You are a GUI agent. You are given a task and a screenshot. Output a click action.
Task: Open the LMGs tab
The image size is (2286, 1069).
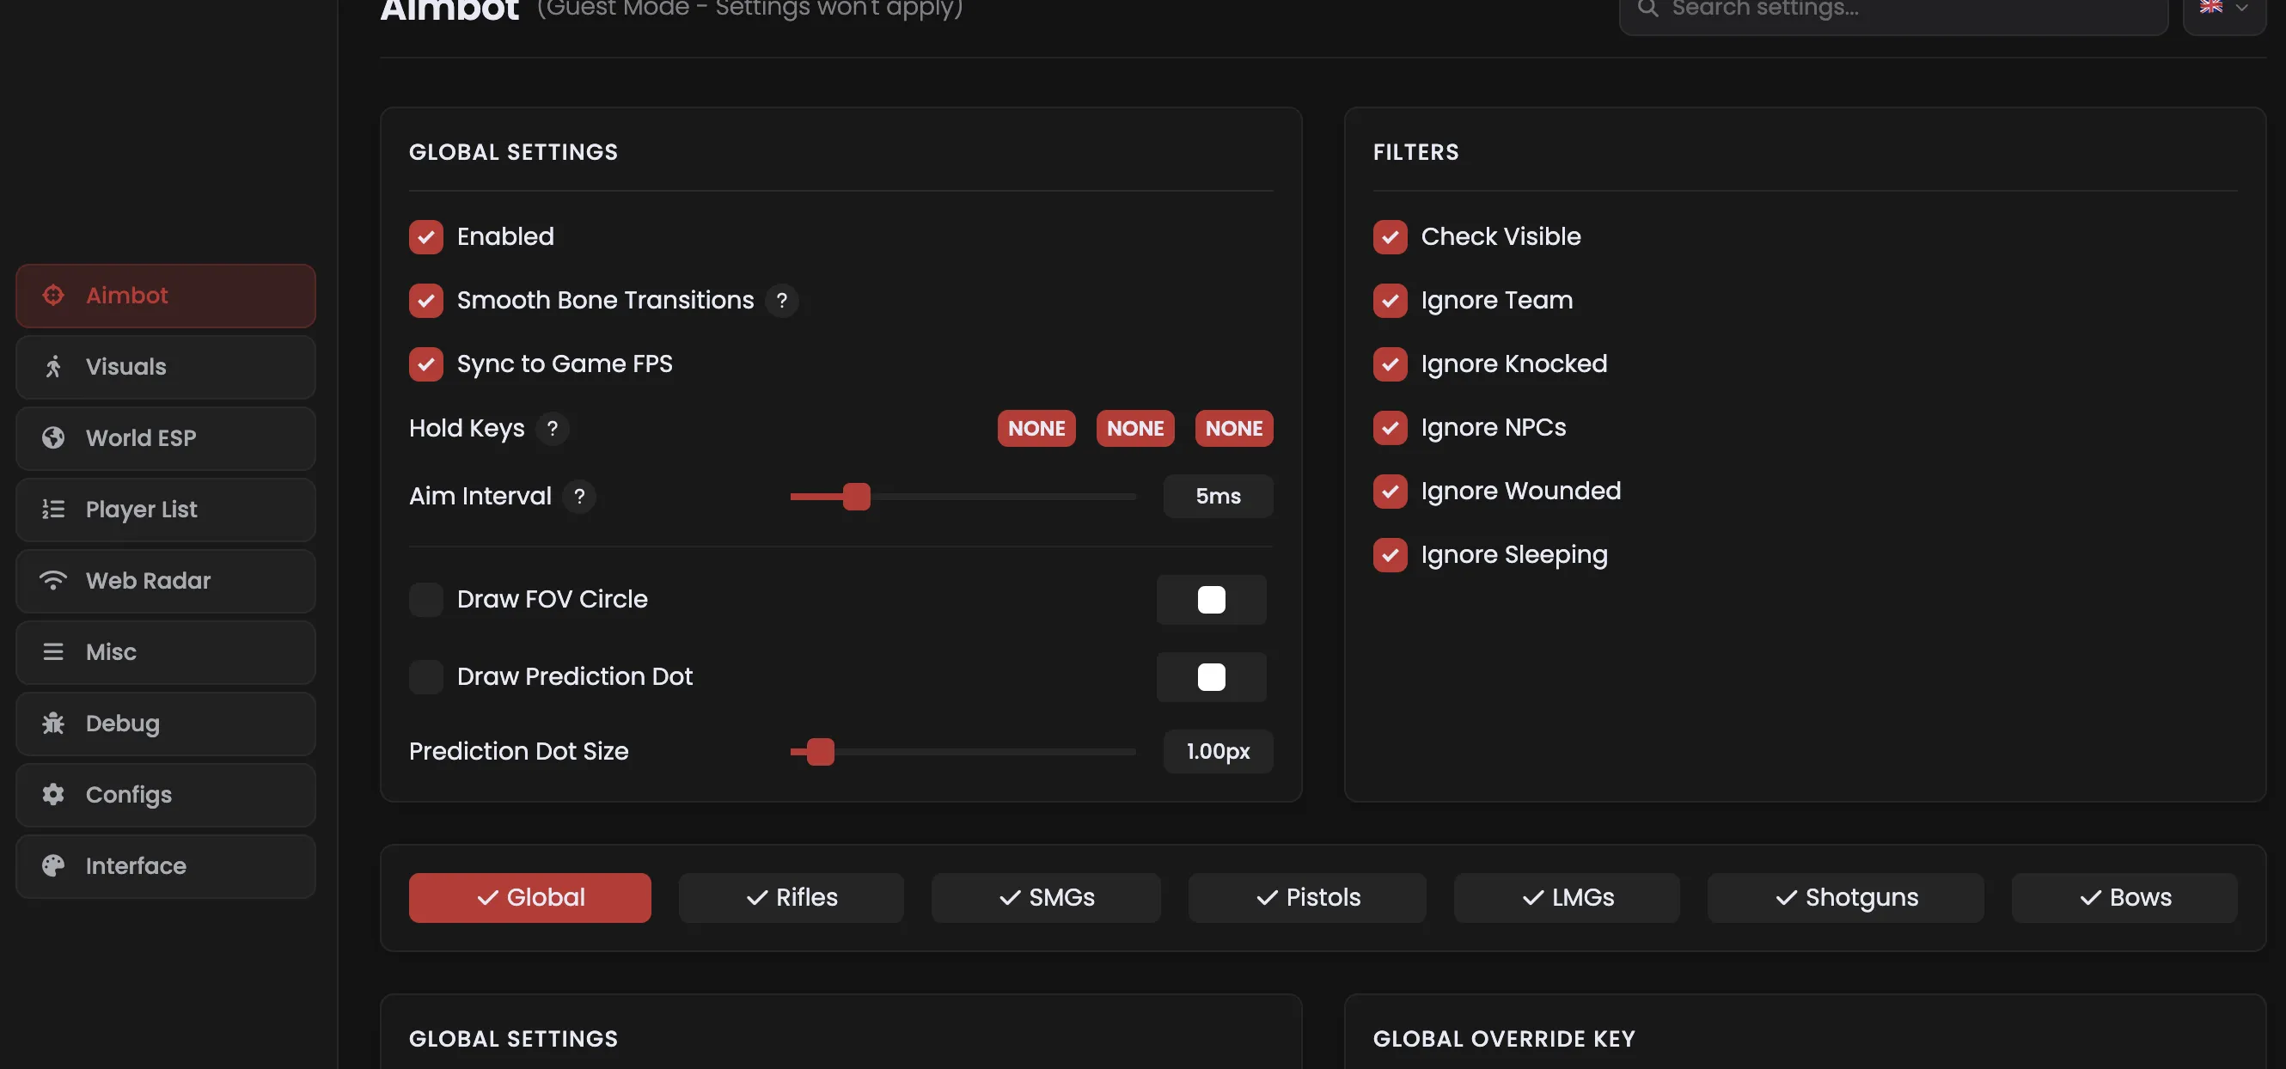[1568, 898]
